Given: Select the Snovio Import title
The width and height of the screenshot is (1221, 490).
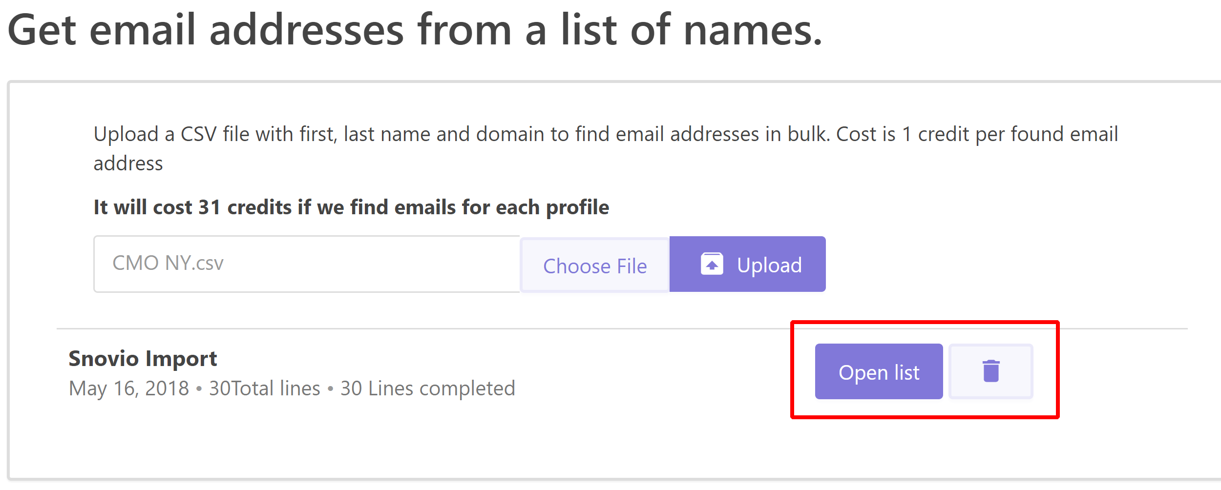Looking at the screenshot, I should click(x=143, y=359).
